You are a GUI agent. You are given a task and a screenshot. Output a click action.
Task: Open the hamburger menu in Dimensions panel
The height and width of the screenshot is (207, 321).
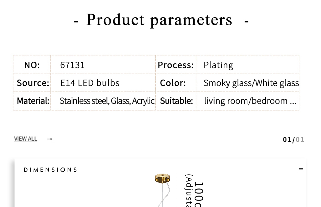pyautogui.click(x=301, y=170)
